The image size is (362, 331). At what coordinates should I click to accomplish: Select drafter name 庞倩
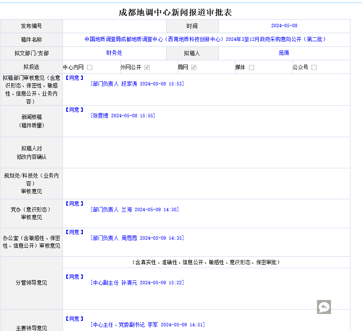point(284,53)
